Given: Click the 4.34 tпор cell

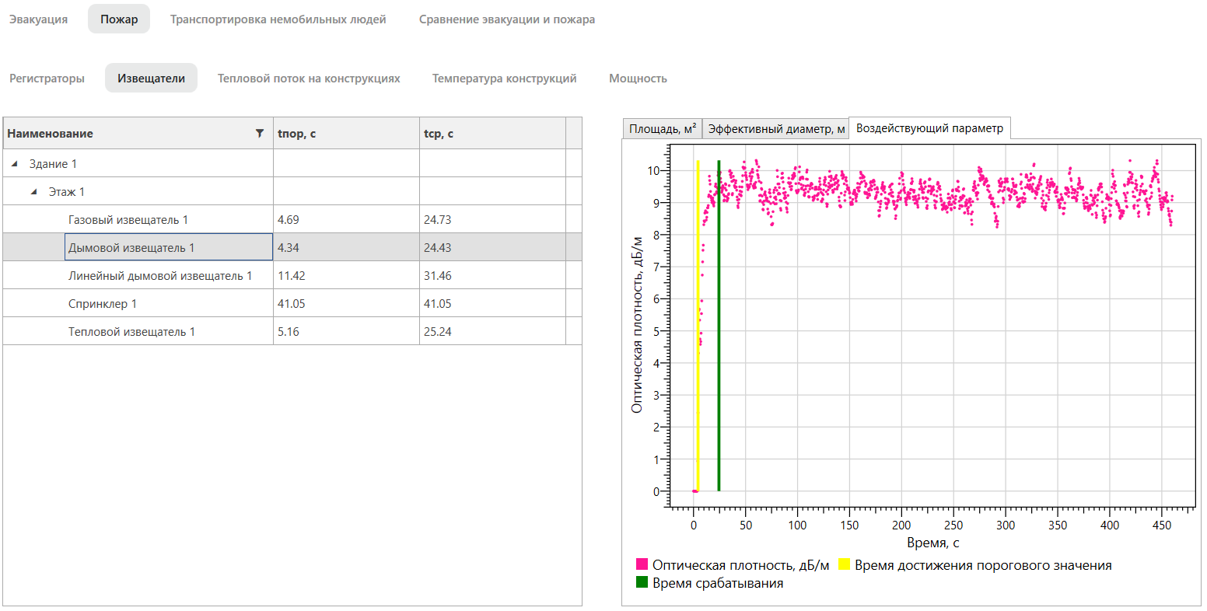Looking at the screenshot, I should click(x=346, y=248).
